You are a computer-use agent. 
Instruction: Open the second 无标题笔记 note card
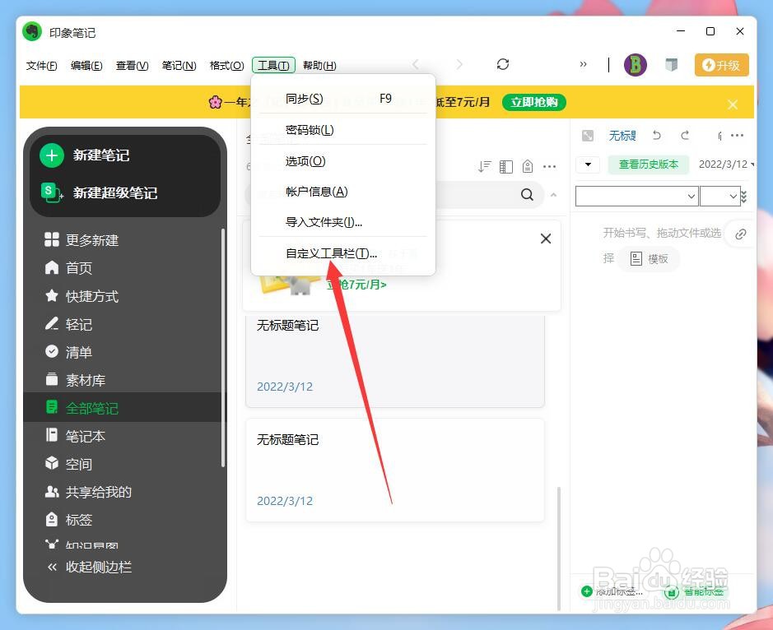(x=395, y=470)
